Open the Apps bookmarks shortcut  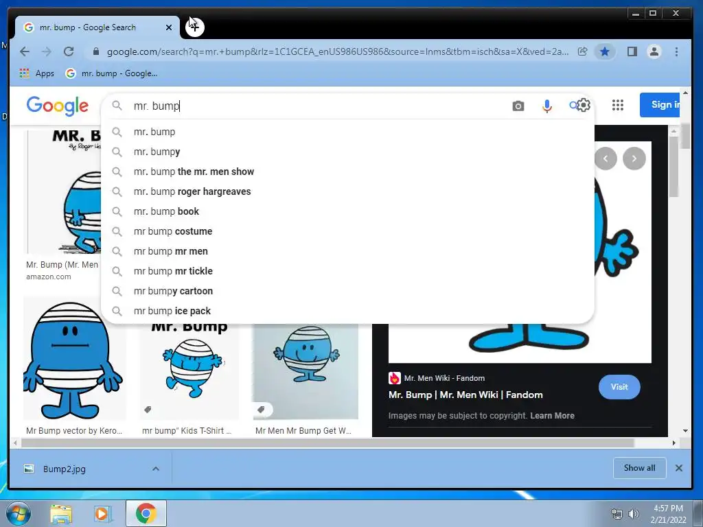37,73
